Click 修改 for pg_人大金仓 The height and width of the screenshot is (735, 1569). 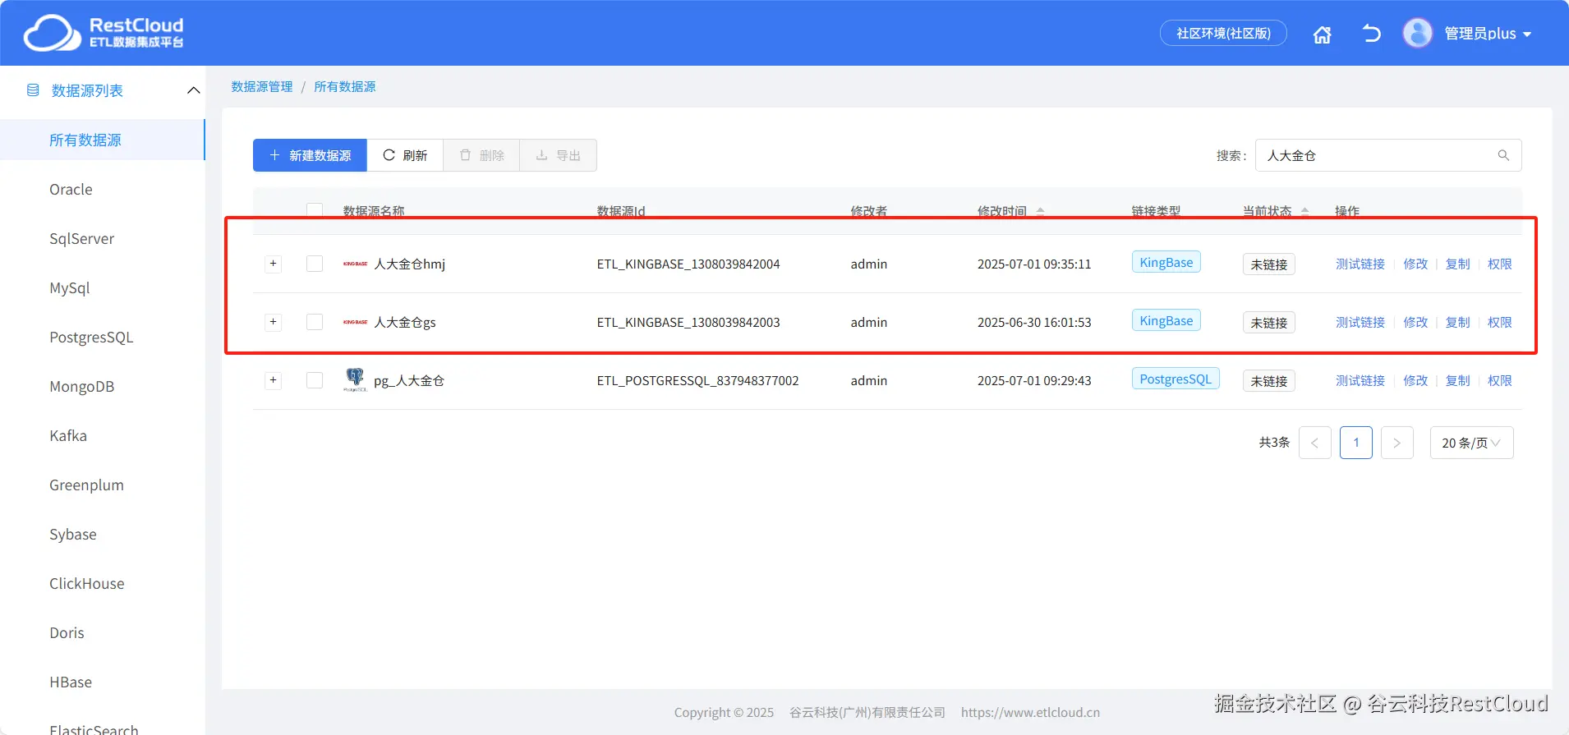(x=1415, y=380)
